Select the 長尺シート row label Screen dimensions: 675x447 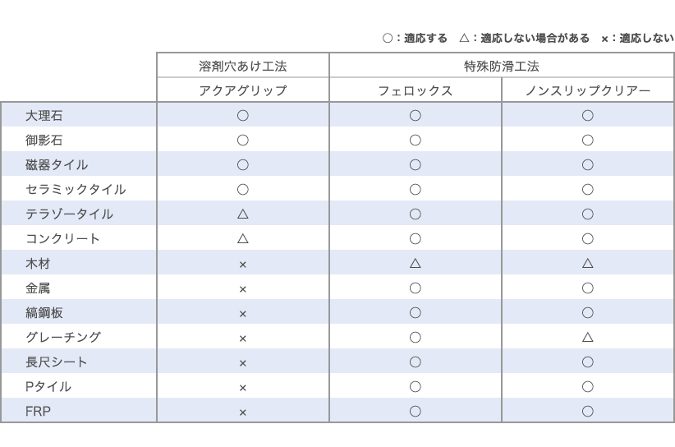(57, 362)
